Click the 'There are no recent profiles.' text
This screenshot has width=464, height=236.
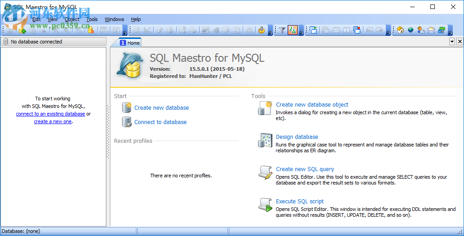pyautogui.click(x=181, y=176)
